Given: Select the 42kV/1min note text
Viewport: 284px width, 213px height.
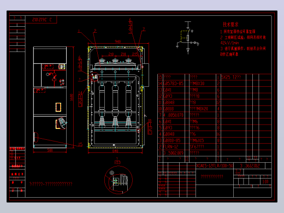Looking at the screenshot, I should pos(229,43).
